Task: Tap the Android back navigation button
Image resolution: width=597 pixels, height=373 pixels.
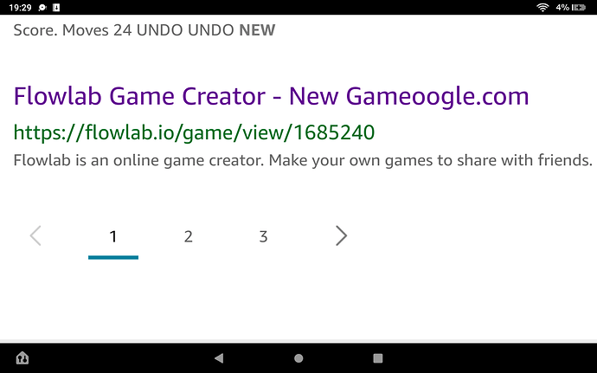Action: (x=219, y=358)
